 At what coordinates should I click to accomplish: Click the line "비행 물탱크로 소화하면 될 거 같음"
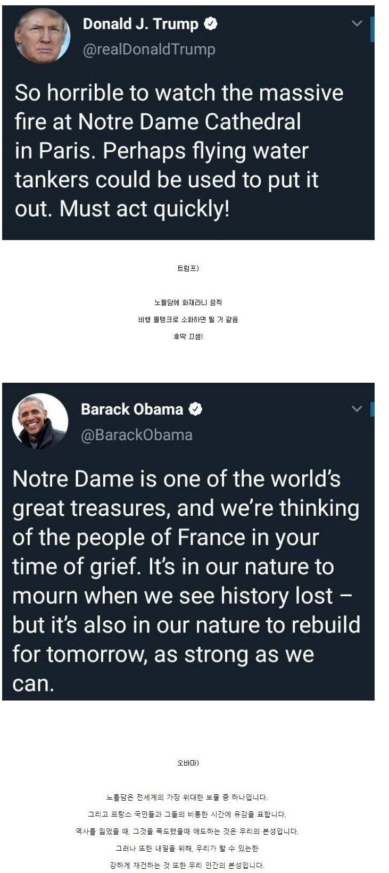coord(188,319)
